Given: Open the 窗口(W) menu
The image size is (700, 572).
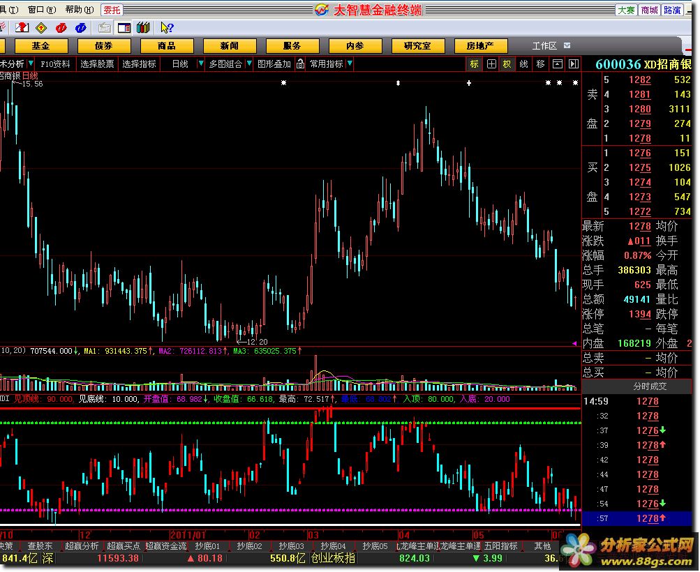Looking at the screenshot, I should pos(42,9).
